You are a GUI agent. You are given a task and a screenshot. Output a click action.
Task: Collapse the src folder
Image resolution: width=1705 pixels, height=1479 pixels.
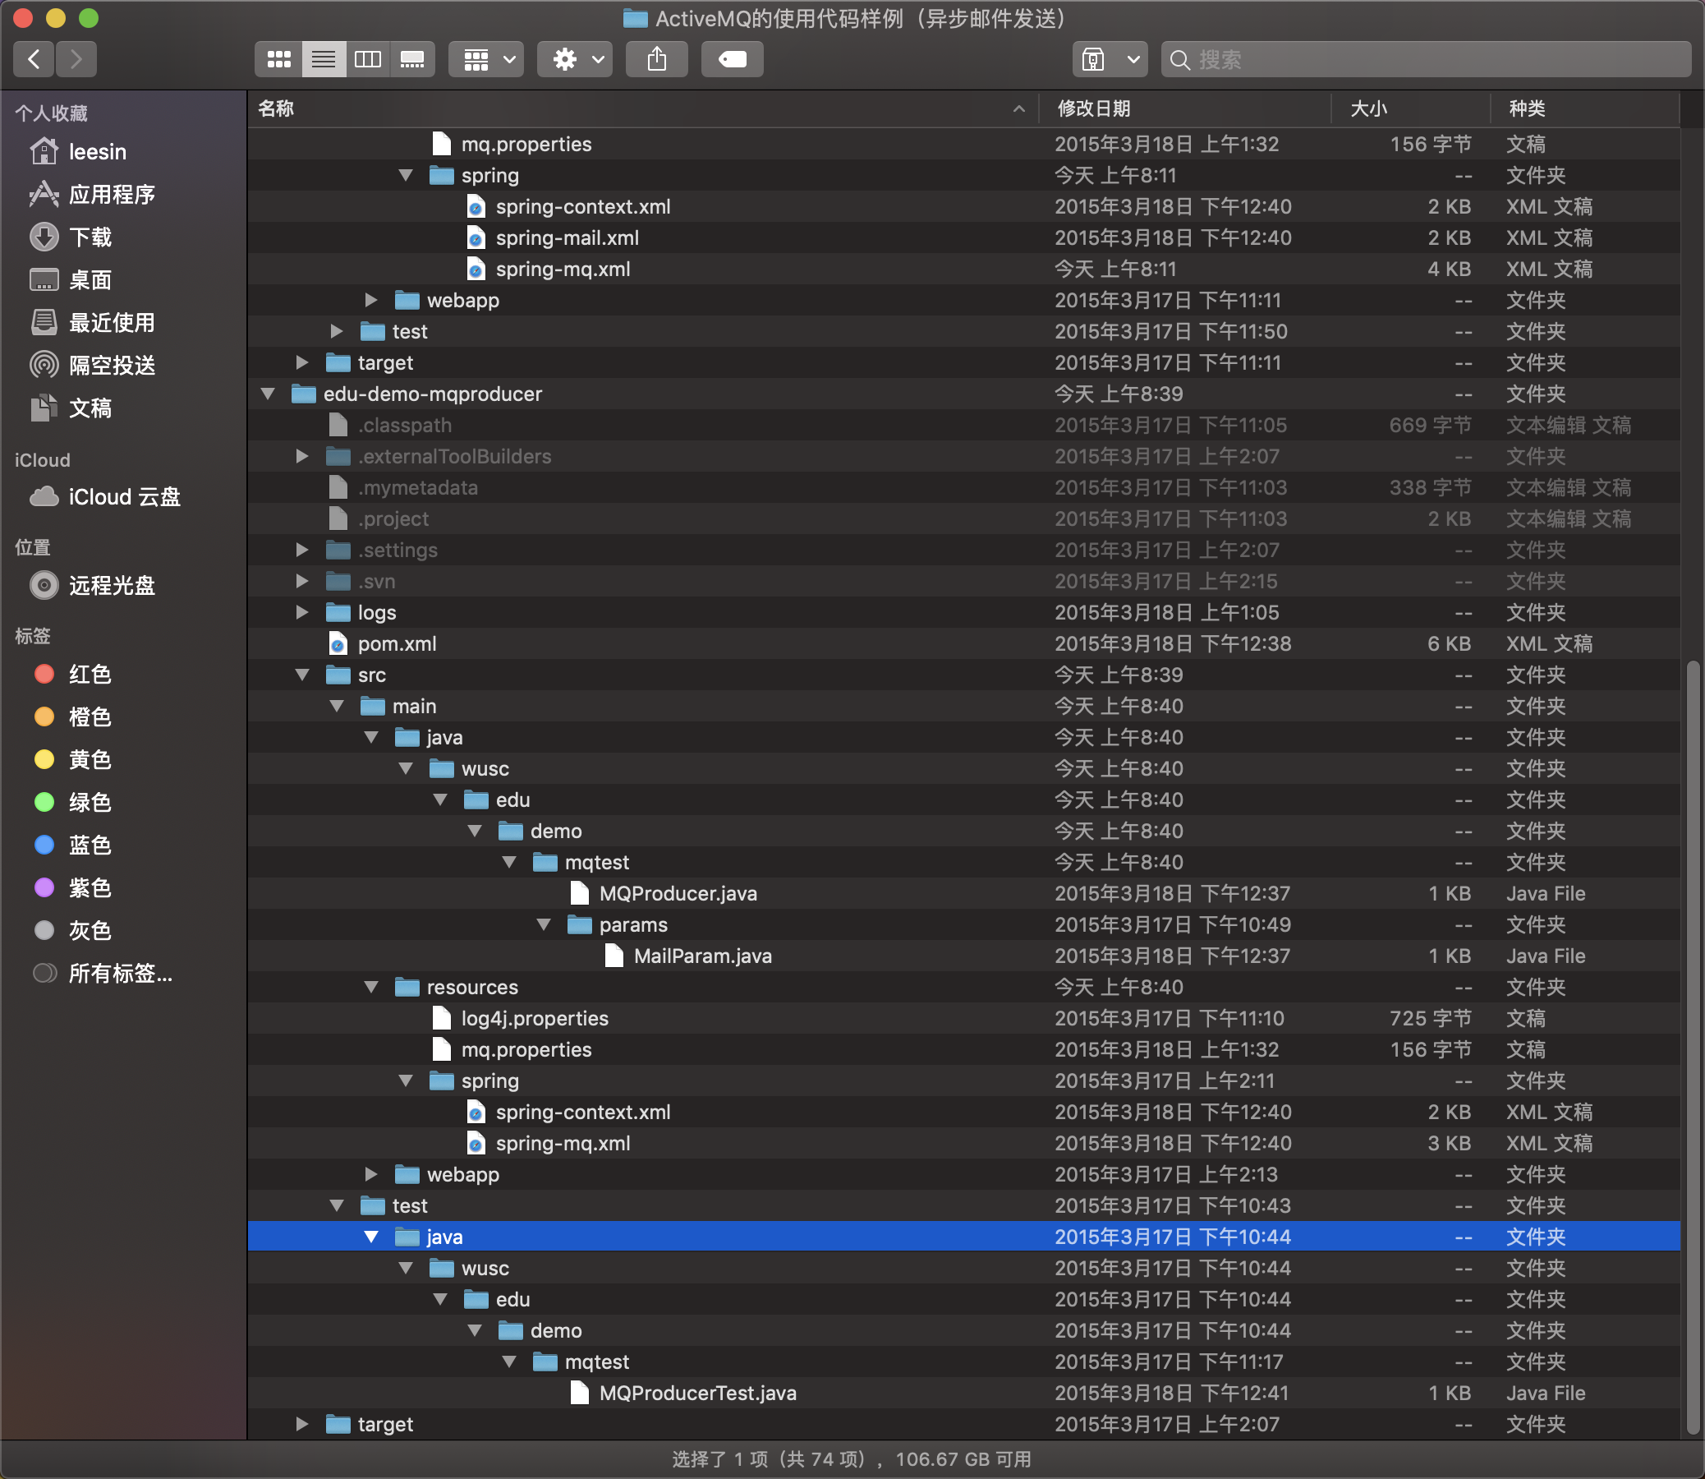(302, 675)
